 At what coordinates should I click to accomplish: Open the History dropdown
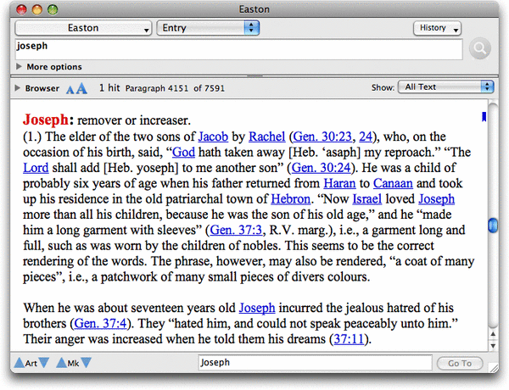point(437,28)
